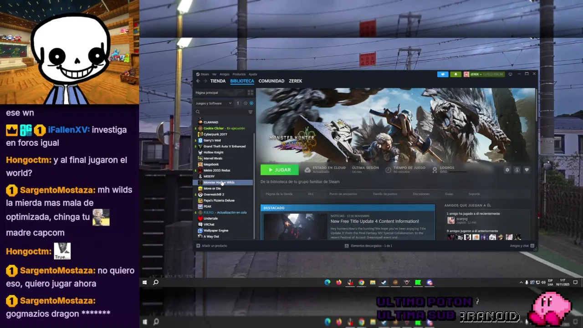This screenshot has width=583, height=328.
Task: Click the blue announcements megaphone button
Action: (x=443, y=74)
